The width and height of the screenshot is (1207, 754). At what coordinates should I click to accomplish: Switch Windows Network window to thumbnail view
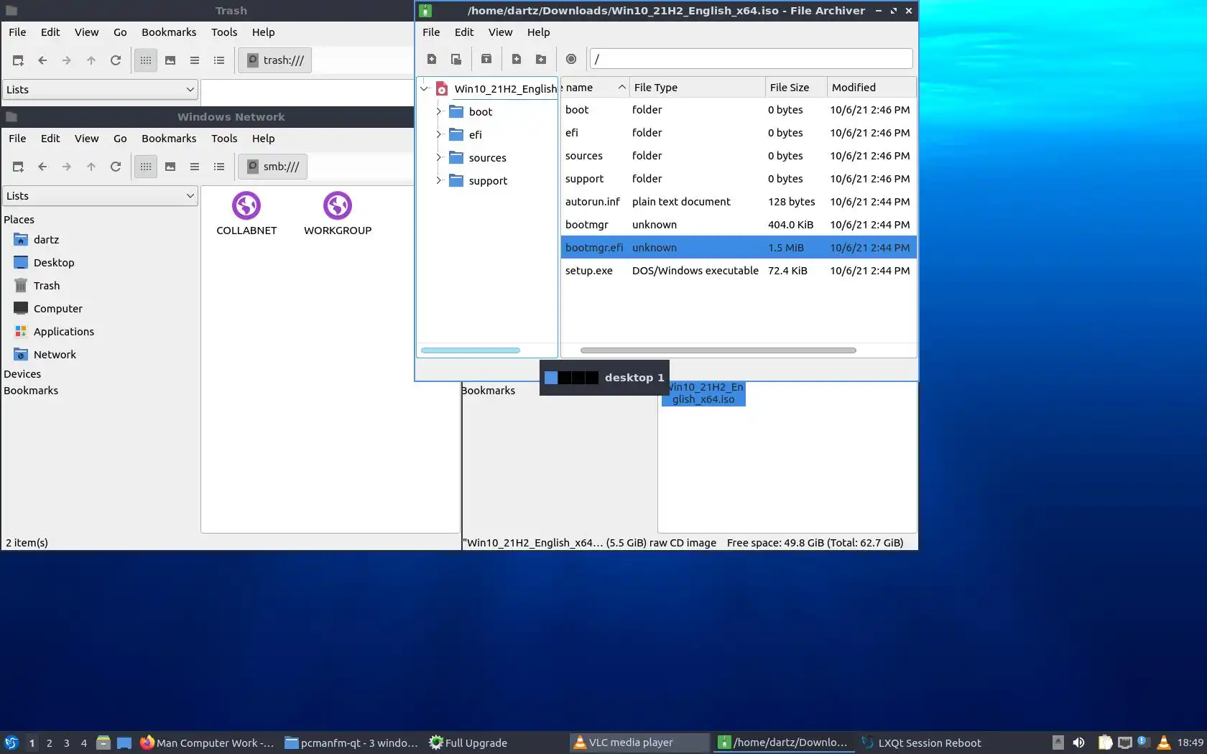(170, 167)
